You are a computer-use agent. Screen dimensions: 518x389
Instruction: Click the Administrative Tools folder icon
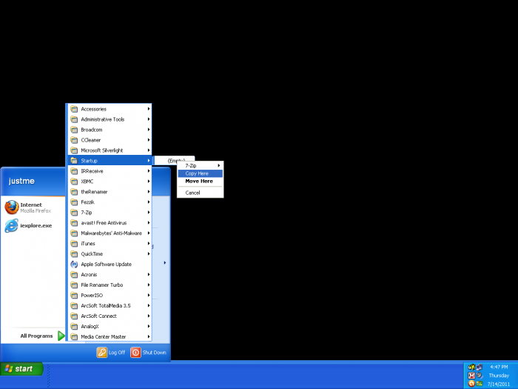(x=74, y=119)
